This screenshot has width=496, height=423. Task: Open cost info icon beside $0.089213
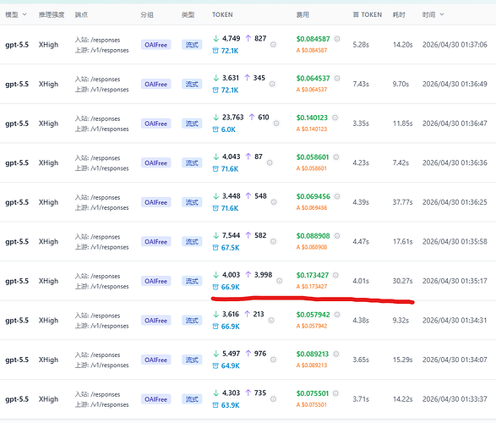(x=336, y=354)
